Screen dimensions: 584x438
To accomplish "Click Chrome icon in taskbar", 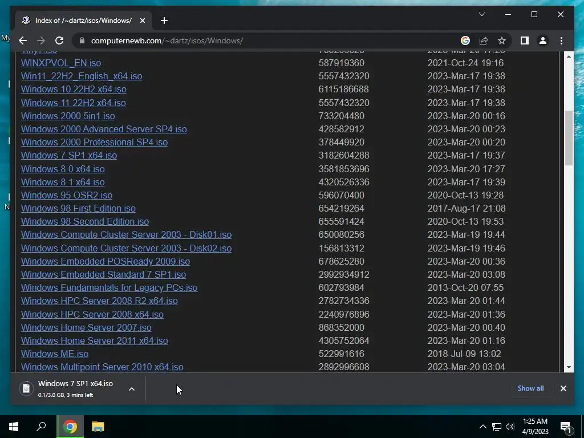I will click(70, 427).
